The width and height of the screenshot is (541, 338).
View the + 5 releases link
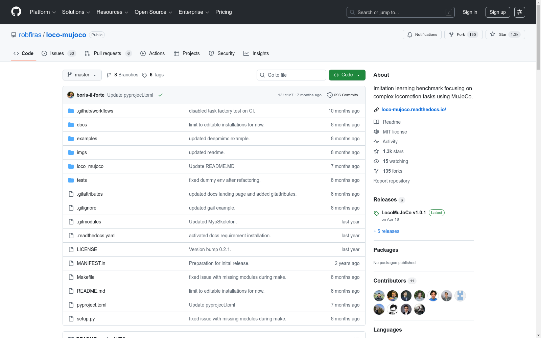[x=386, y=231]
